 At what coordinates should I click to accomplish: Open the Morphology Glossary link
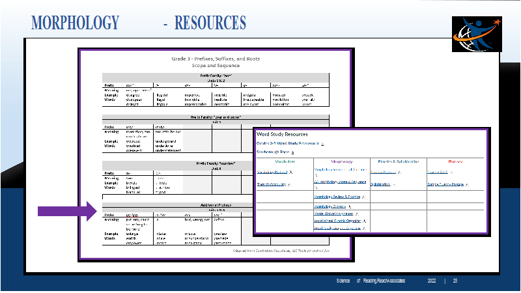(330, 206)
